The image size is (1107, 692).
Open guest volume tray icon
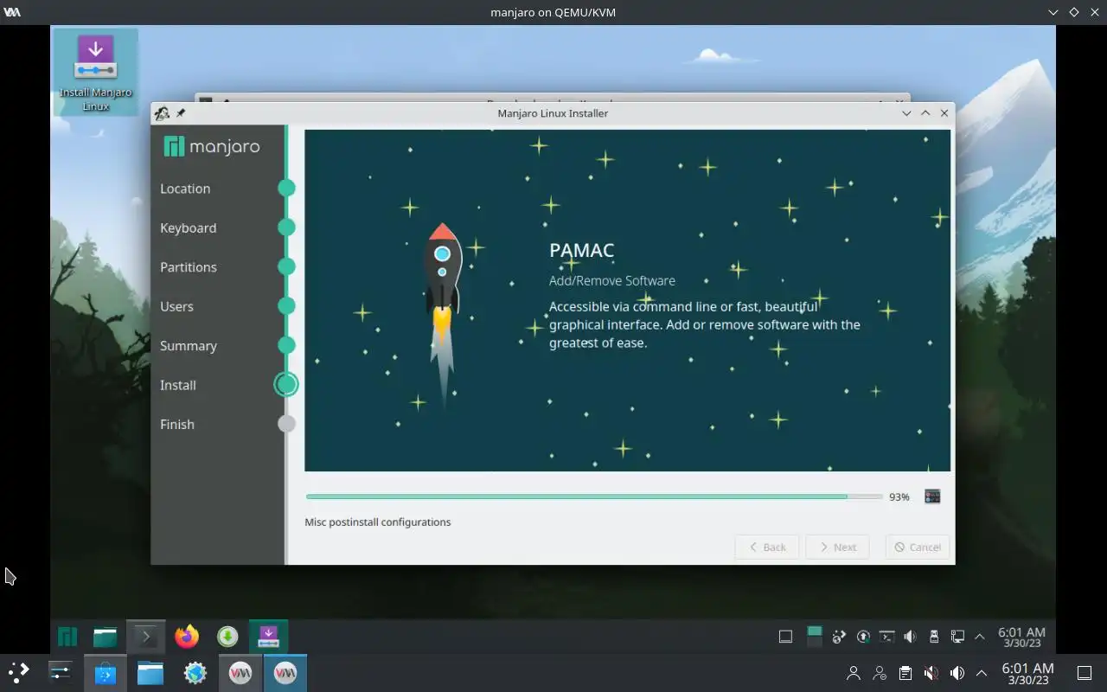pos(910,637)
